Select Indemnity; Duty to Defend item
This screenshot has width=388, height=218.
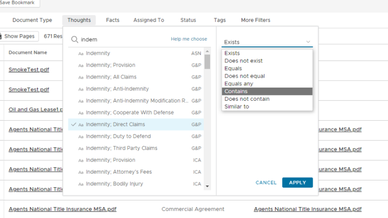pos(118,136)
